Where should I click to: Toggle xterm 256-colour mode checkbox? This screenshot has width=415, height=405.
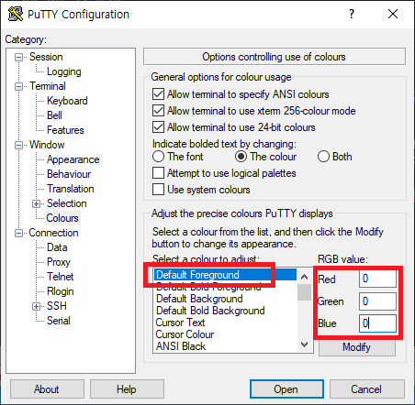[158, 111]
